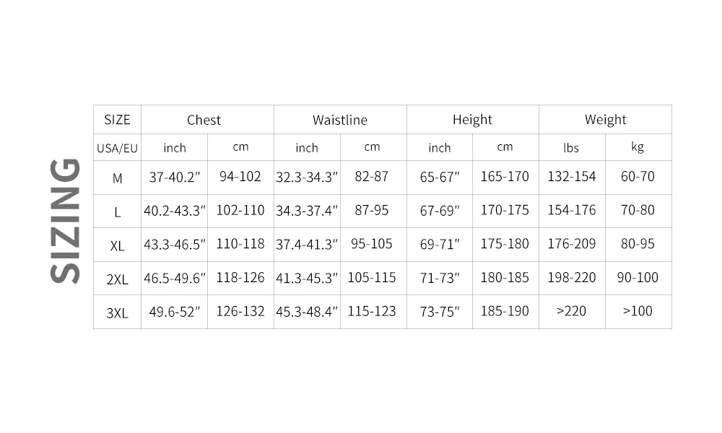Click the USA/EU subheader cell
The width and height of the screenshot is (722, 433).
[117, 148]
